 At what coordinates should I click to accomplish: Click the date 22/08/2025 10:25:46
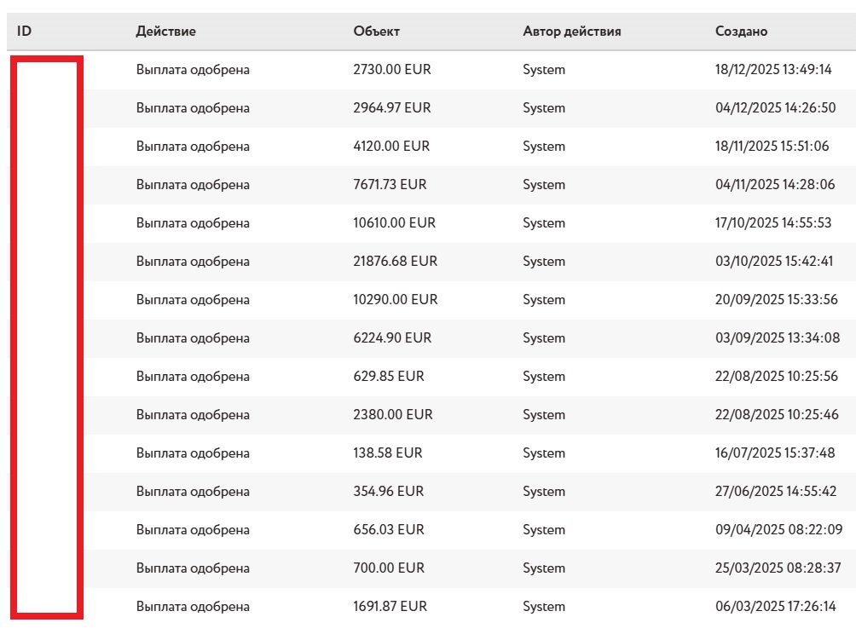click(x=776, y=415)
